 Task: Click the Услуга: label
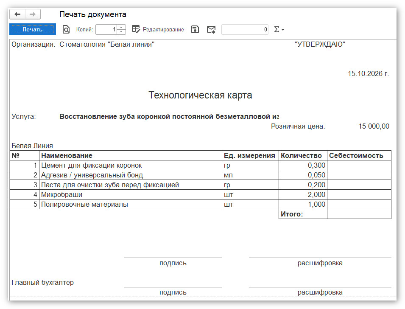[x=23, y=117]
